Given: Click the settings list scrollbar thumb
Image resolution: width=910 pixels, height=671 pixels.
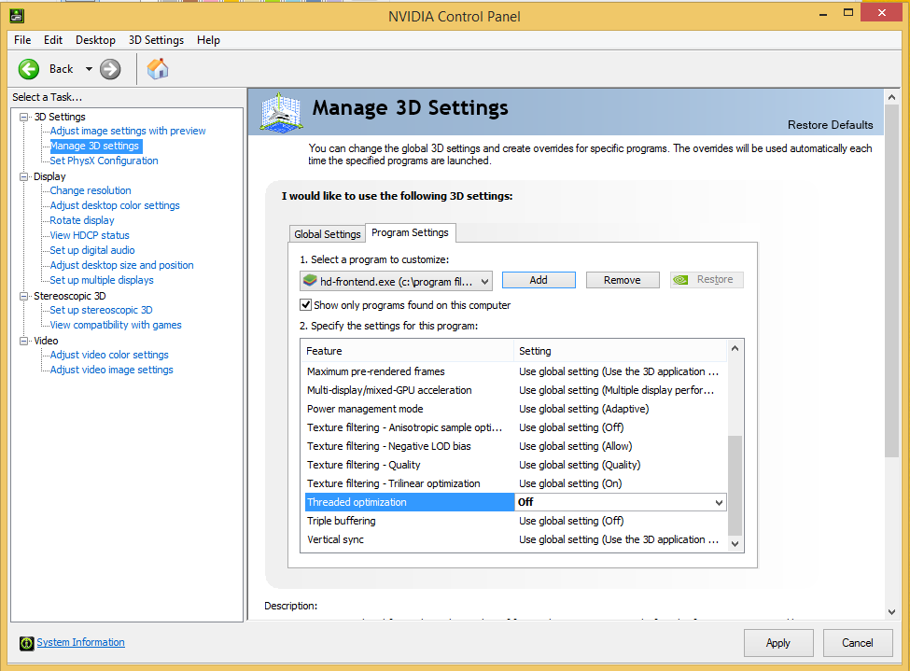Looking at the screenshot, I should (735, 485).
